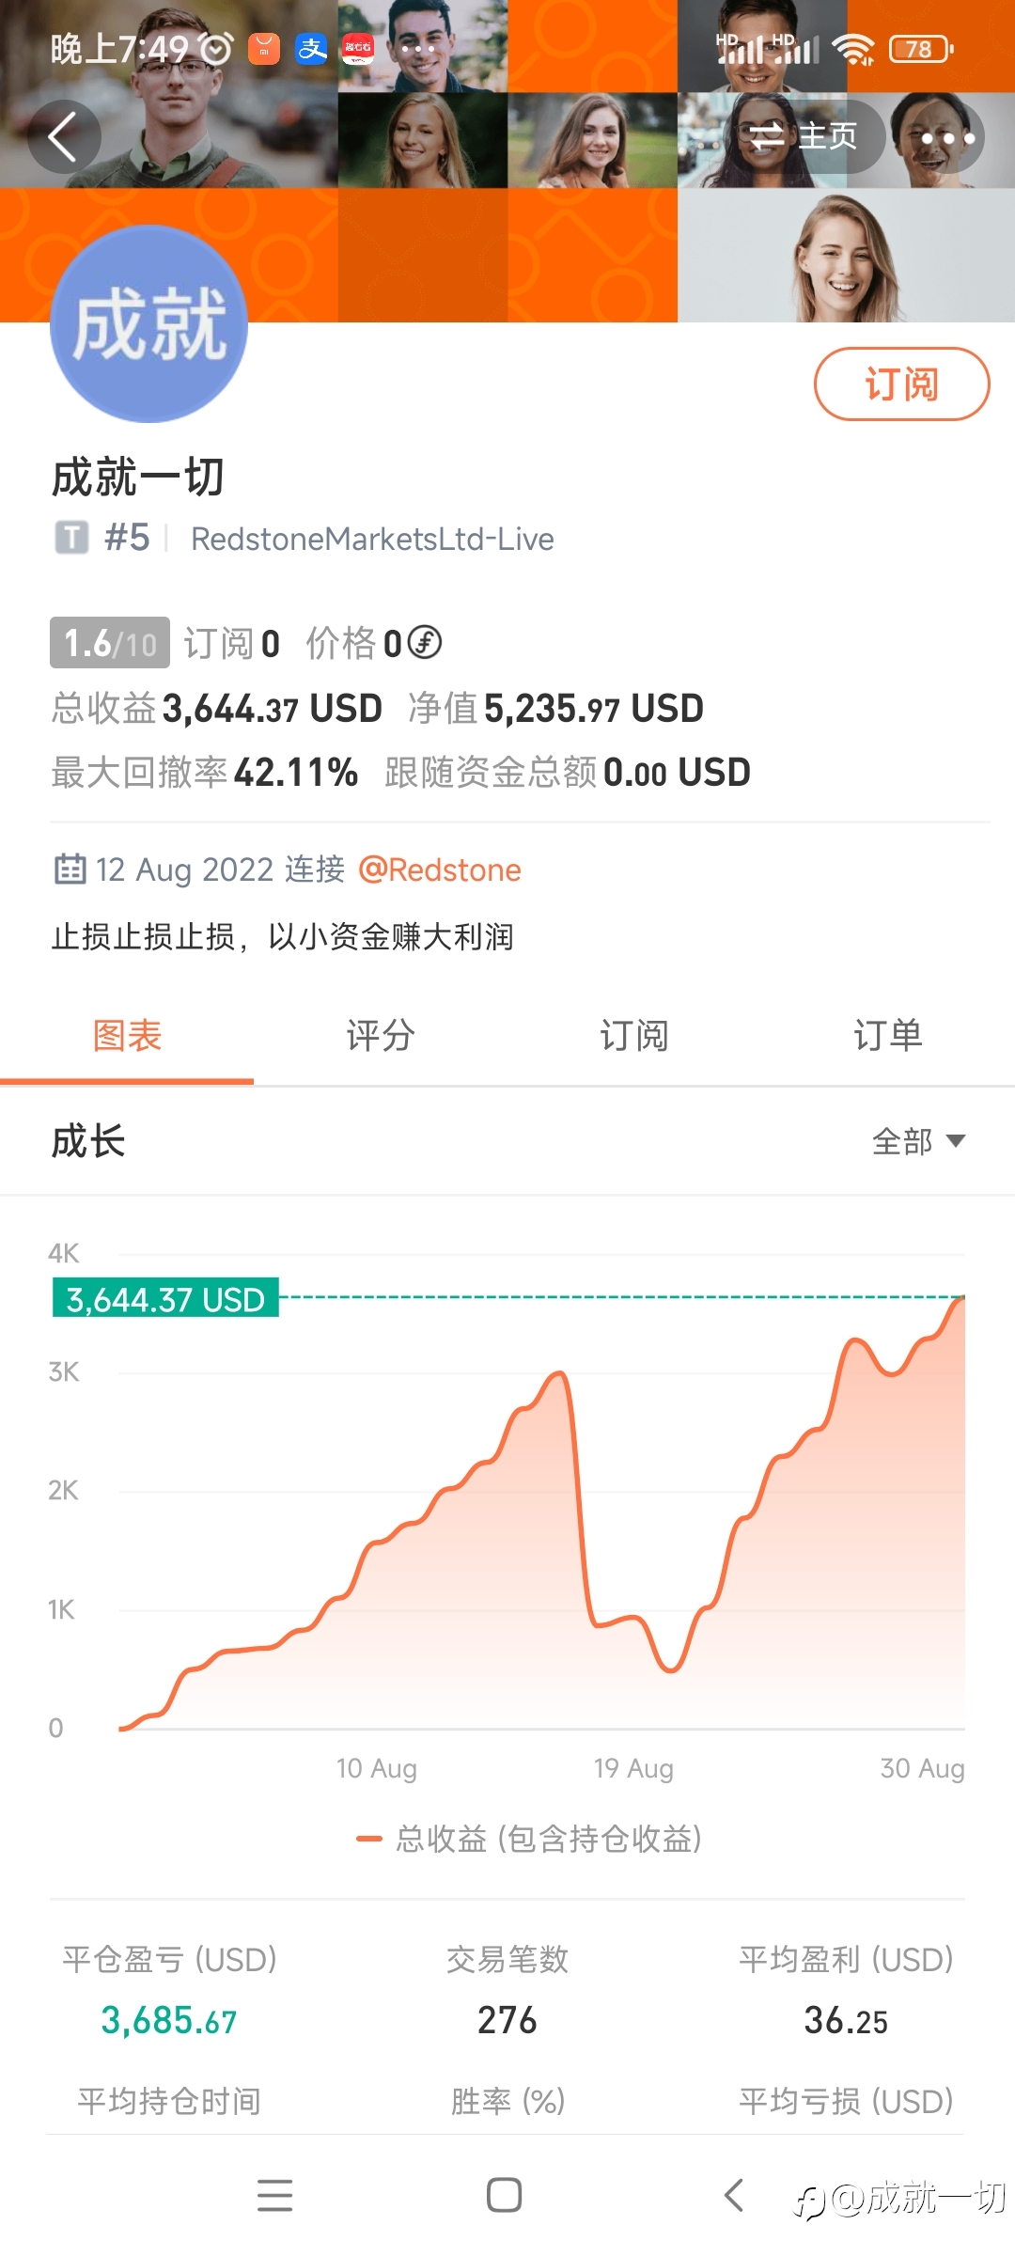Tap the calendar icon beside 12 Aug 2022
The height and width of the screenshot is (2256, 1015).
pos(70,869)
